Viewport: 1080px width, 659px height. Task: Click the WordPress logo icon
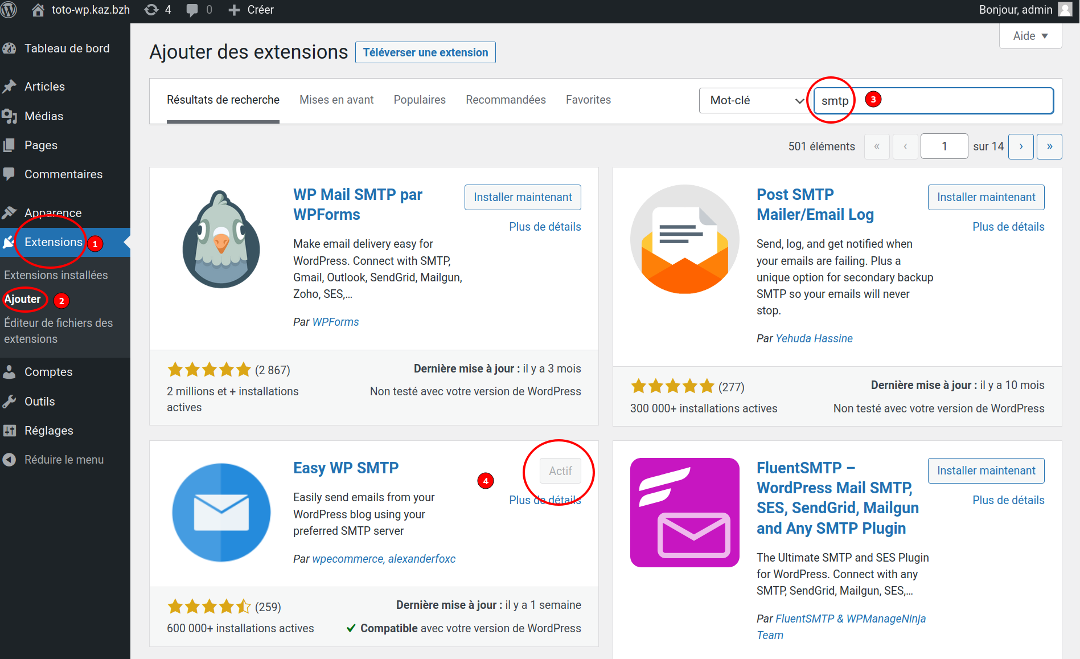point(9,10)
